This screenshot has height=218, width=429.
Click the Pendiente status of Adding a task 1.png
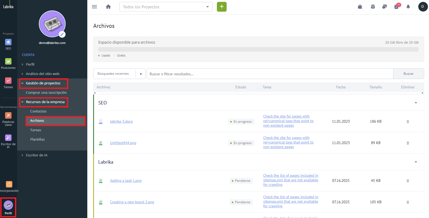click(x=241, y=181)
